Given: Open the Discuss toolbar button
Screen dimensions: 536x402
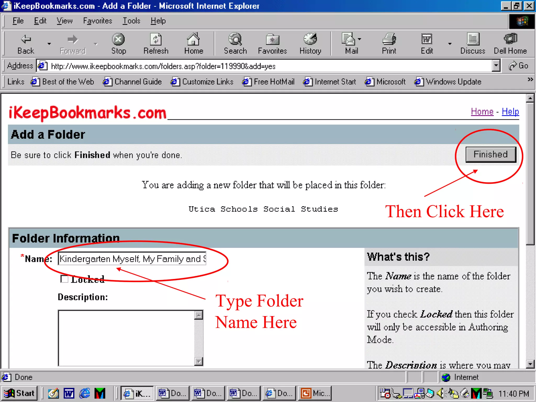Looking at the screenshot, I should 473,44.
